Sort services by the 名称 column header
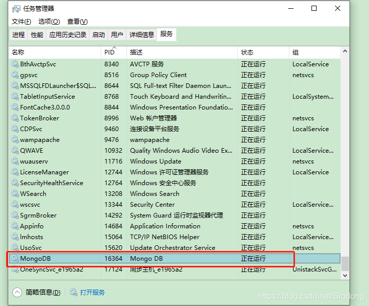This screenshot has height=306, width=369. point(55,52)
